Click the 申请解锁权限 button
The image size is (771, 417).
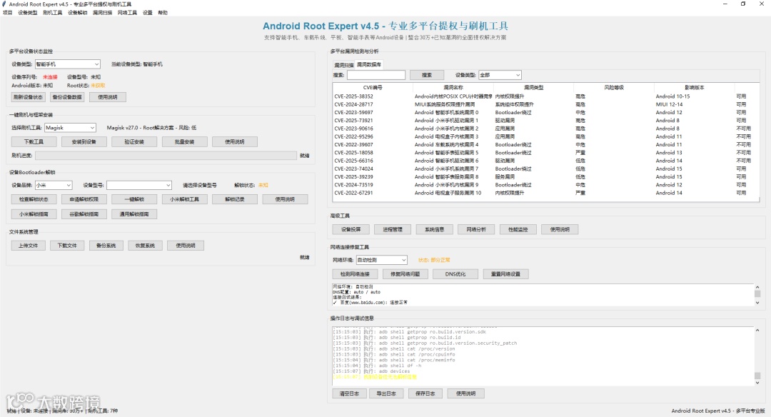84,199
